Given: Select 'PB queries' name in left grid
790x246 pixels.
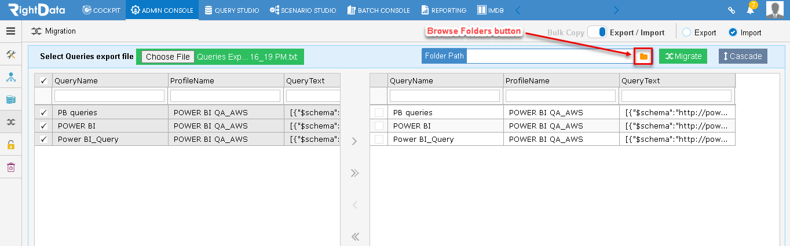Looking at the screenshot, I should 78,112.
